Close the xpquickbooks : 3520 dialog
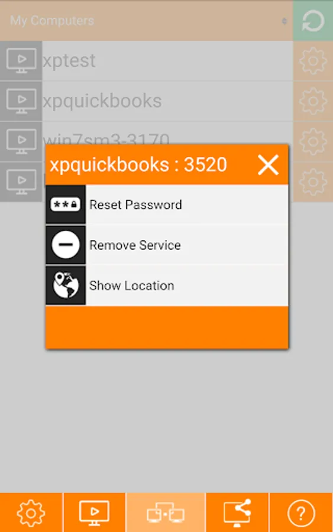The width and height of the screenshot is (333, 532). point(268,166)
